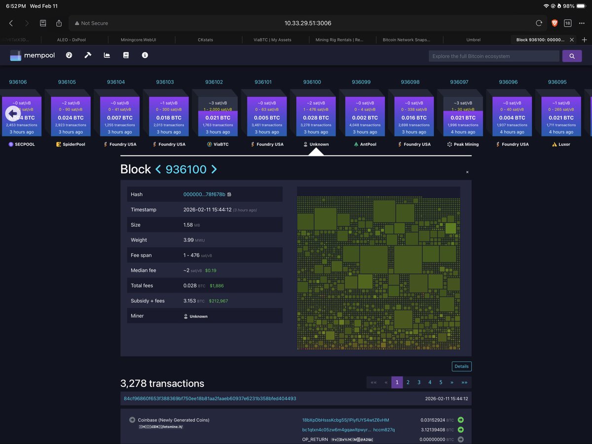
Task: Close the Block 936100 browser tab
Action: (x=572, y=39)
